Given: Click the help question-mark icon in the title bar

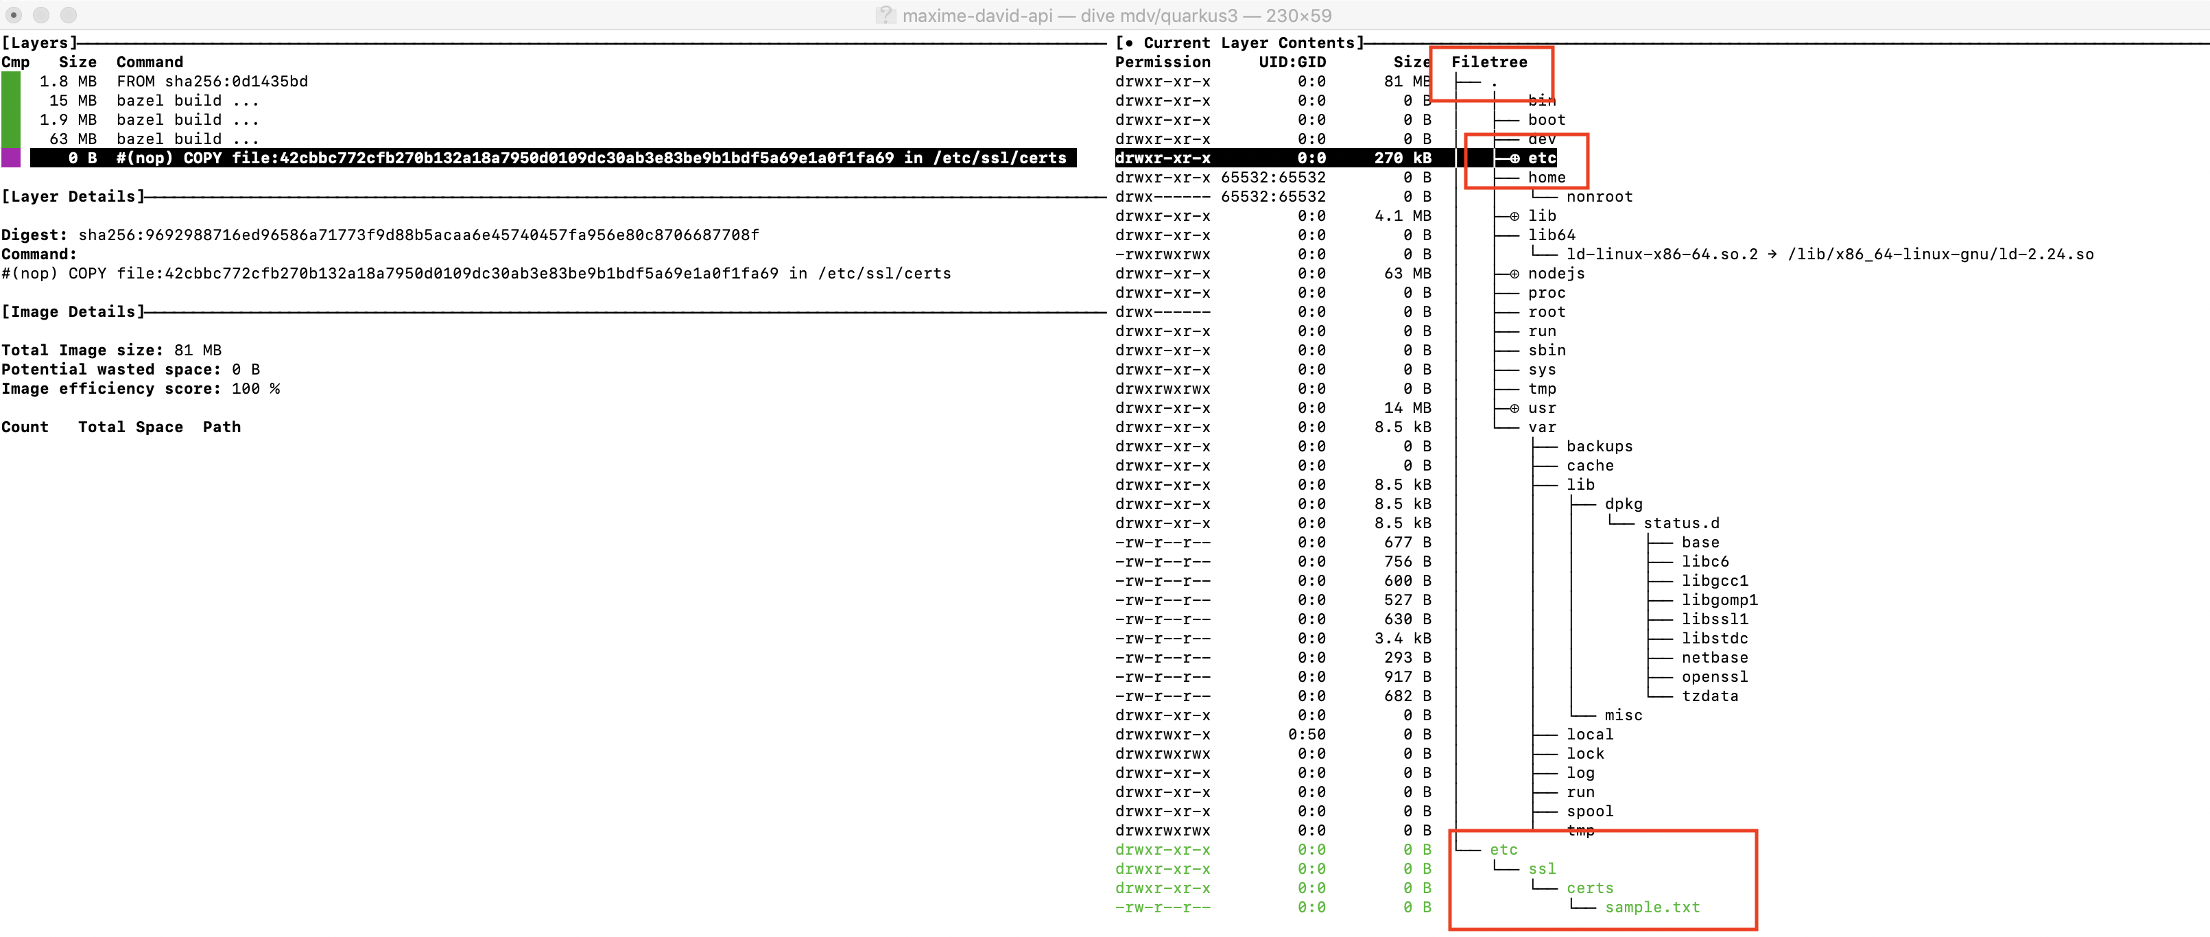Looking at the screenshot, I should pos(886,14).
